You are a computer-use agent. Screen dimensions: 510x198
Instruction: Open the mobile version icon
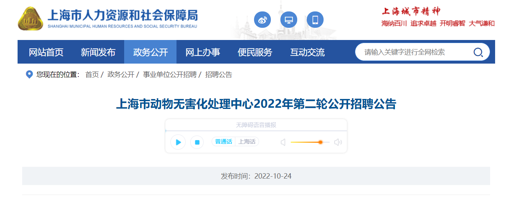(315, 20)
